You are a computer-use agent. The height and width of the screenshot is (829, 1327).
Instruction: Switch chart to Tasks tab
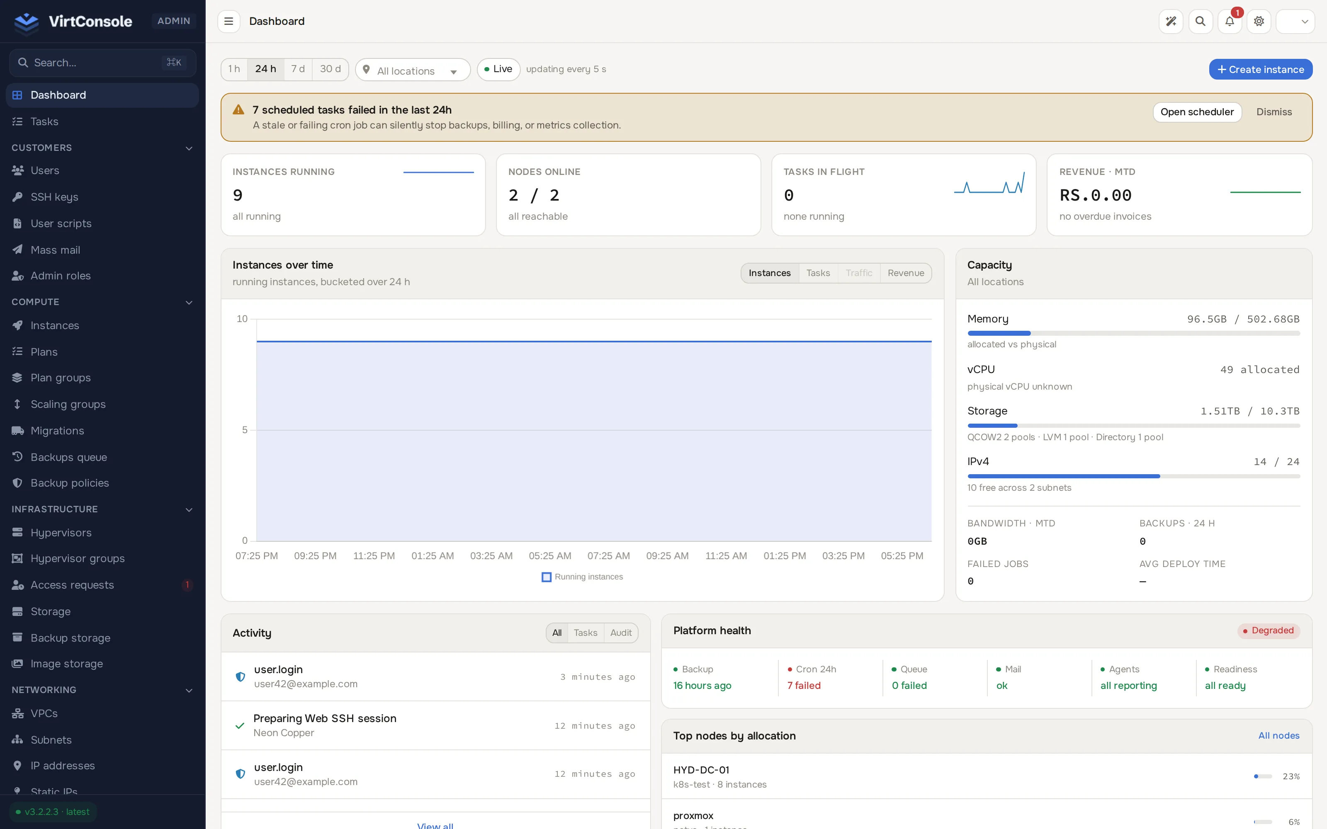point(818,273)
